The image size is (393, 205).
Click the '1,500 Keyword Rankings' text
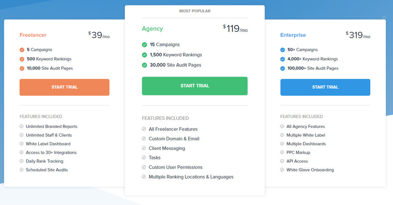pos(176,55)
